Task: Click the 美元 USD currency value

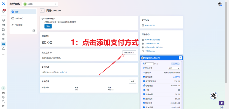Action: tap(111, 90)
